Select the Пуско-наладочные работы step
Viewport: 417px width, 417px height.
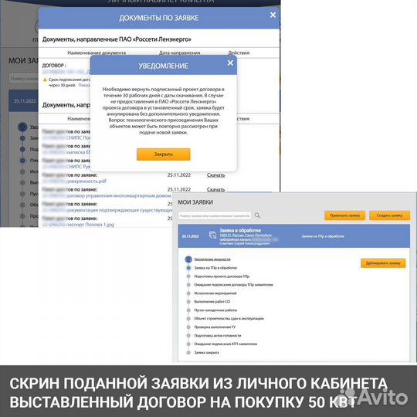[x=215, y=310]
